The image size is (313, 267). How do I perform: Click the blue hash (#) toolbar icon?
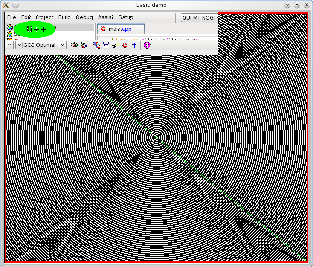134,45
